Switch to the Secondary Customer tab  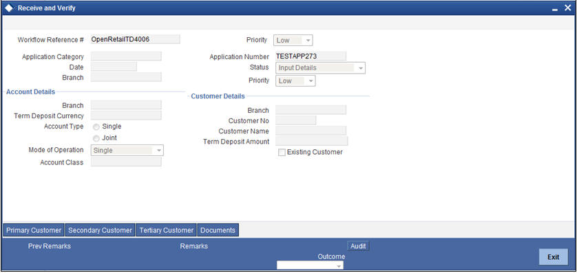(100, 230)
